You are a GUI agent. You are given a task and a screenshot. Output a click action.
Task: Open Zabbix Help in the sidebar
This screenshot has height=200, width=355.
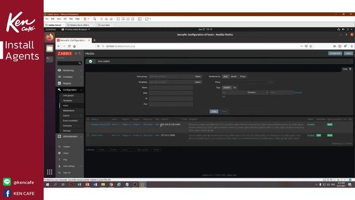click(65, 159)
